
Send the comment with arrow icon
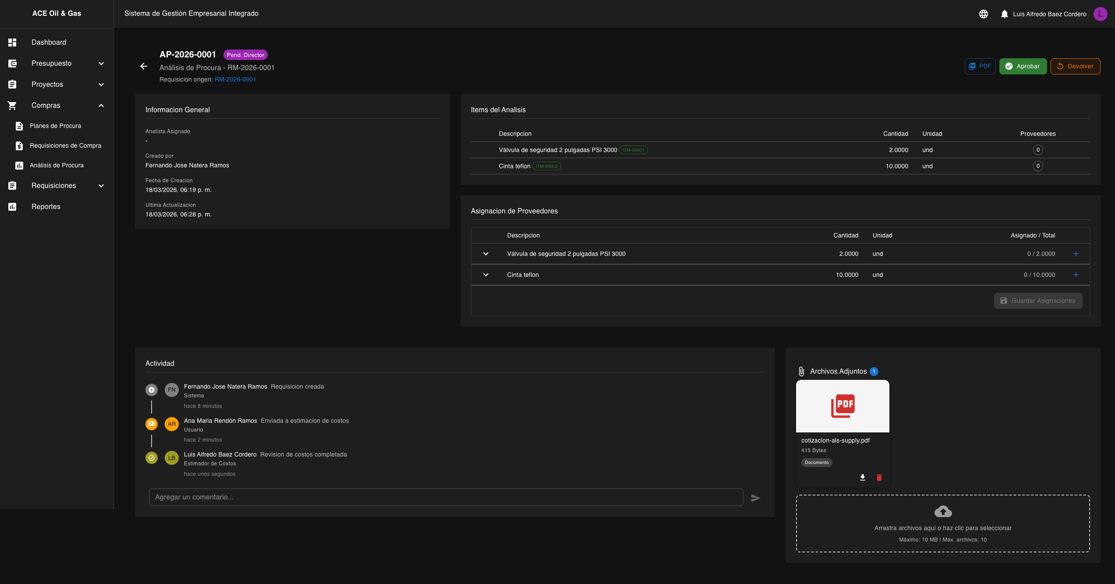(x=755, y=498)
